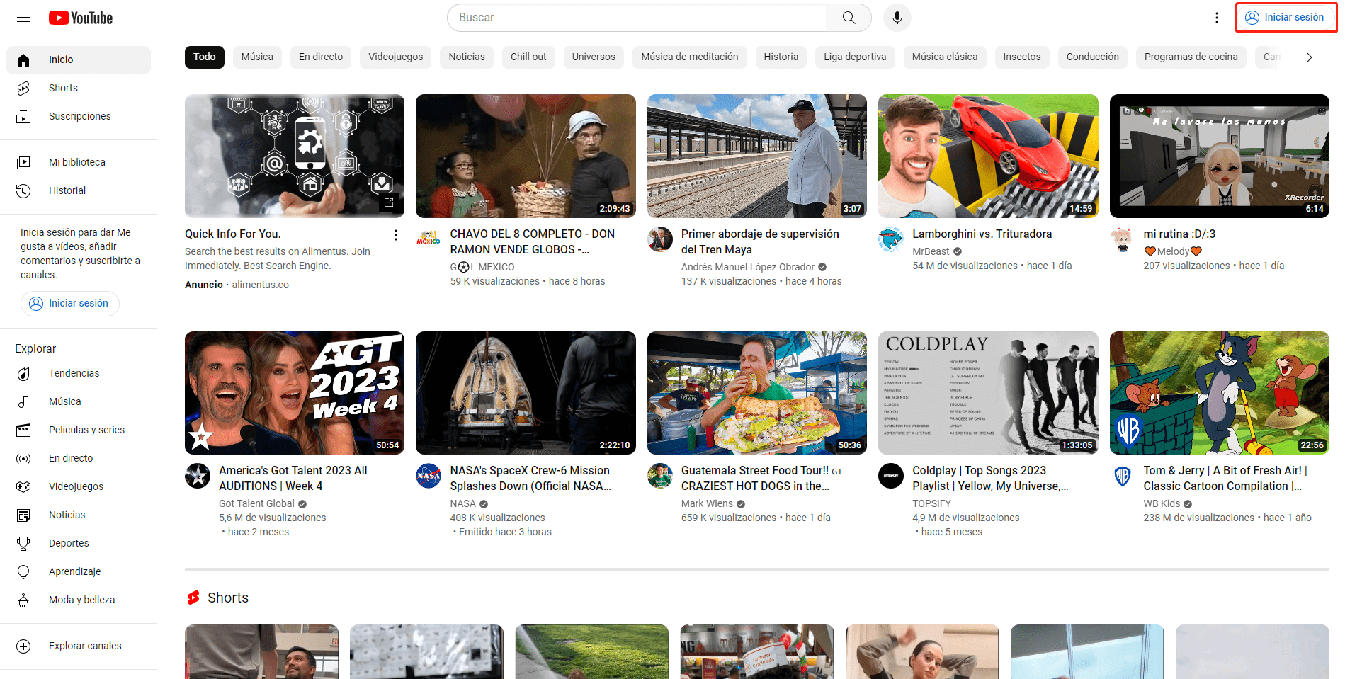Viewport: 1345px width, 679px height.
Task: Open the hamburger guide menu
Action: point(23,18)
